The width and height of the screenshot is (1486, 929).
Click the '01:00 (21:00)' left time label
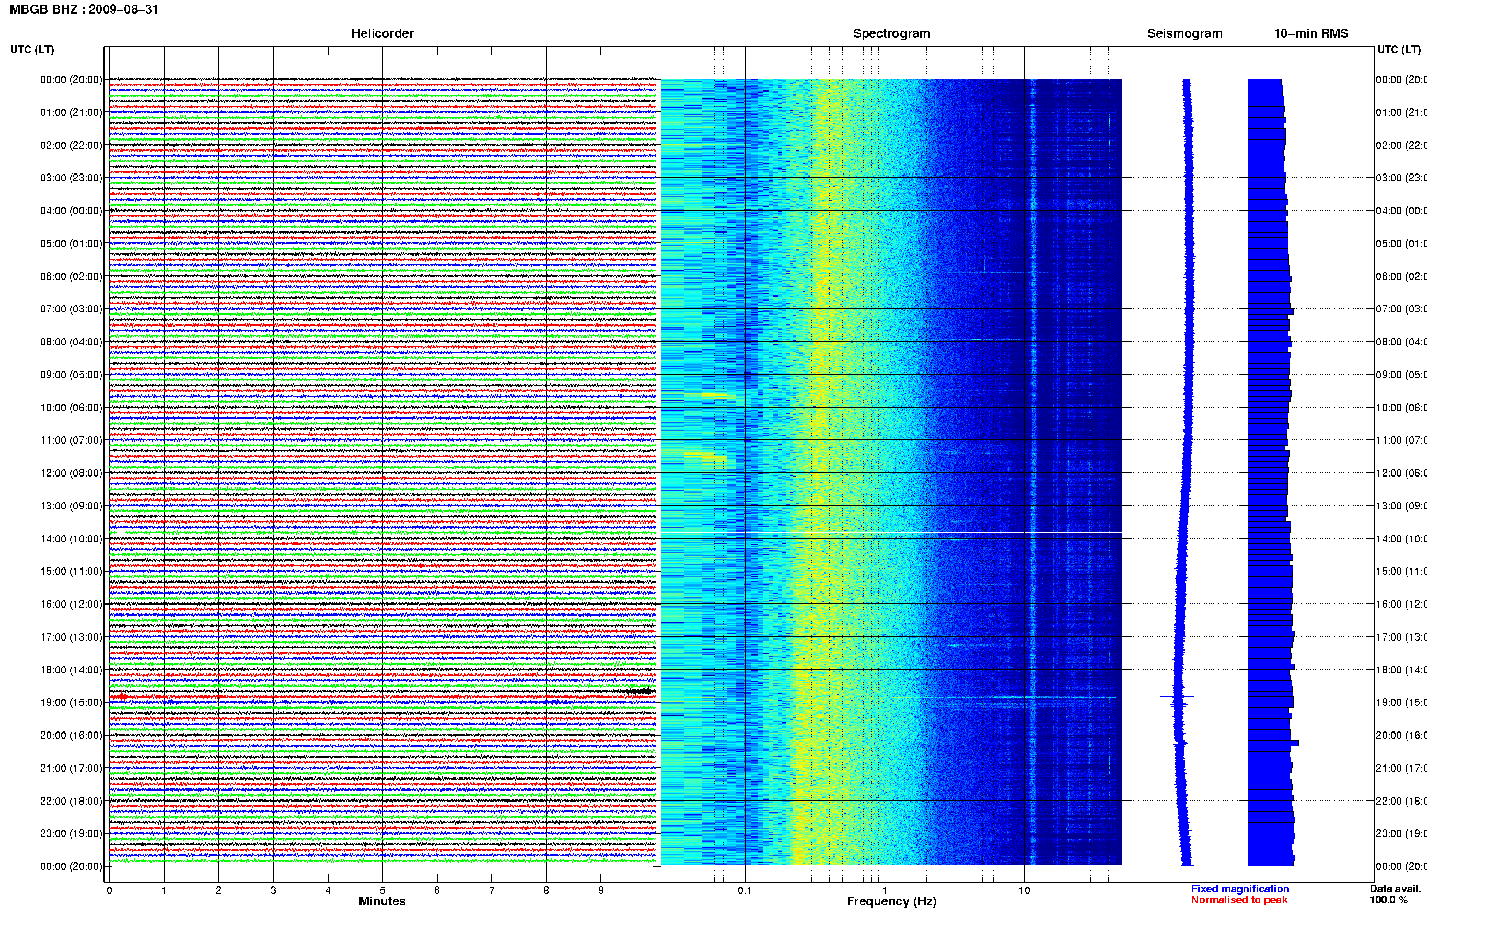(x=71, y=112)
